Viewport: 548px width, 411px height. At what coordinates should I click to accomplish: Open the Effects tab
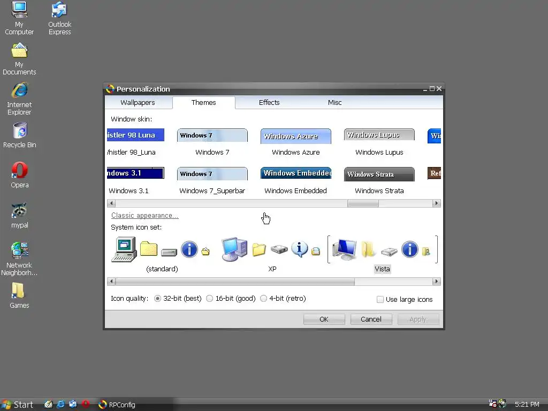click(x=269, y=102)
